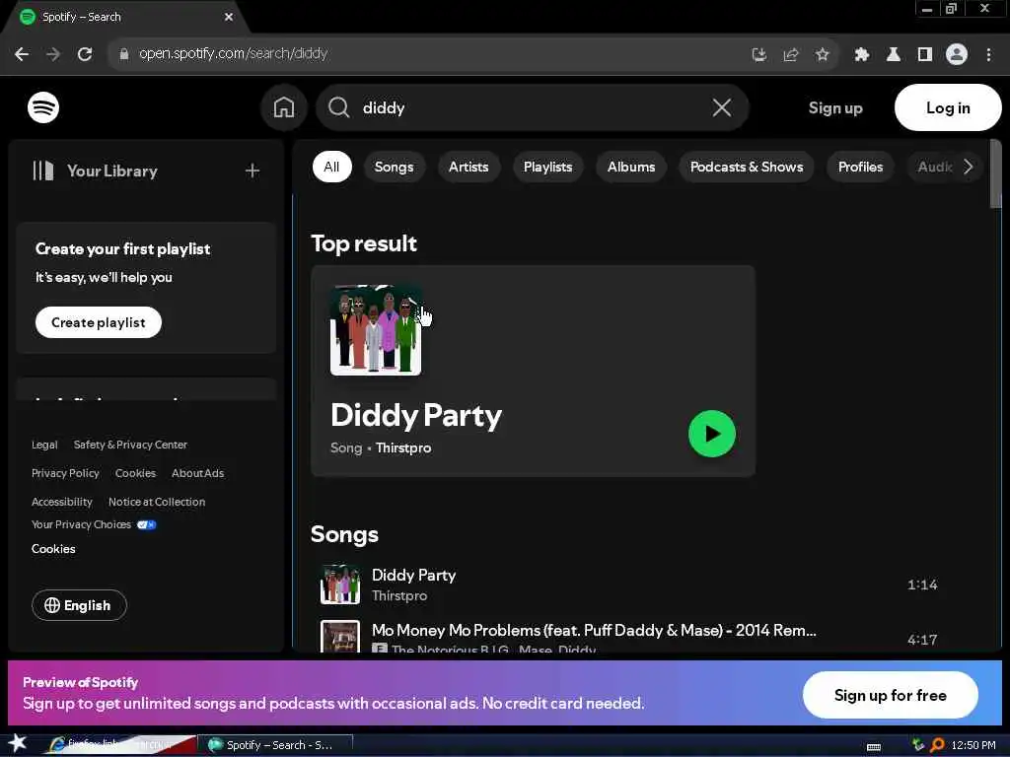The width and height of the screenshot is (1010, 757).
Task: Open the About Ads link
Action: click(x=197, y=473)
